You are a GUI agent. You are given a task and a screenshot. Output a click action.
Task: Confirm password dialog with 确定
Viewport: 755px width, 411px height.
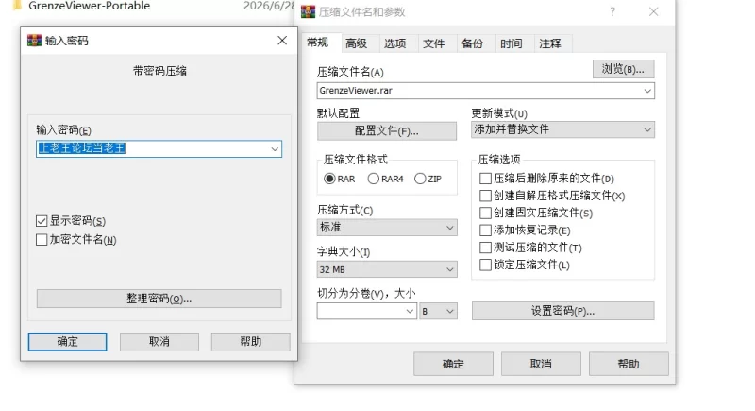point(67,342)
